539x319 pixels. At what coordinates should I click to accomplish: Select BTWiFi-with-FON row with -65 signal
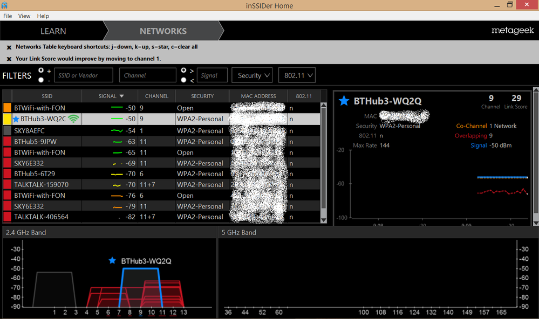coord(161,152)
